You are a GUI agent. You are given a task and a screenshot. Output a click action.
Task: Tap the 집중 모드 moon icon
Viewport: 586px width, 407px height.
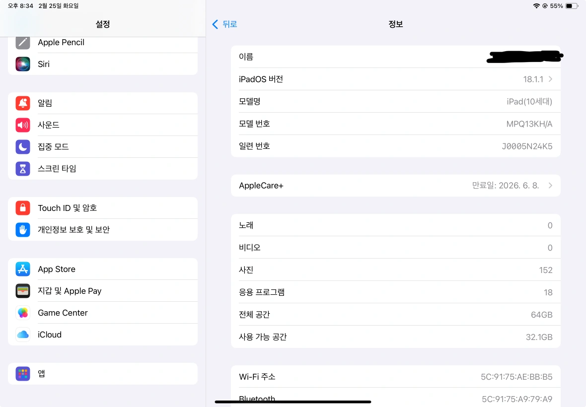23,147
